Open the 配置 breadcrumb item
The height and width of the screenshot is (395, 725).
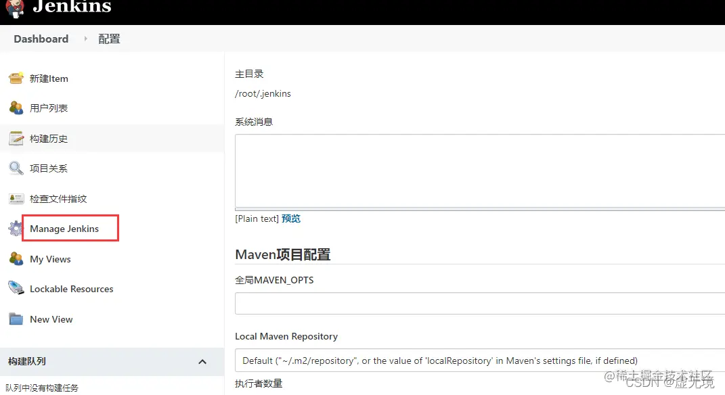[x=109, y=39]
